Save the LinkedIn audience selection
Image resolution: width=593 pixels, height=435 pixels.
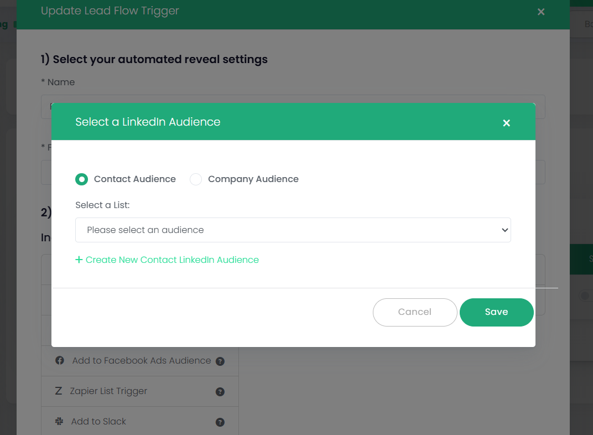click(x=496, y=312)
